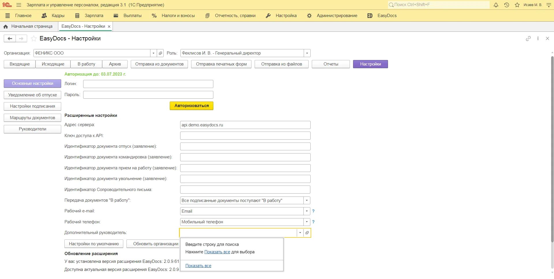Image resolution: width=554 pixels, height=279 pixels.
Task: Select Основные настройки in sidebar
Action: pos(33,83)
